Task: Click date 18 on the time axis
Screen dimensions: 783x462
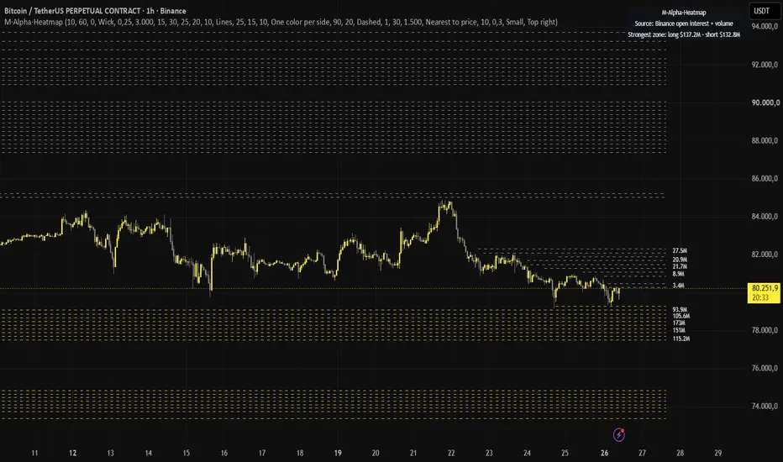Action: (300, 453)
